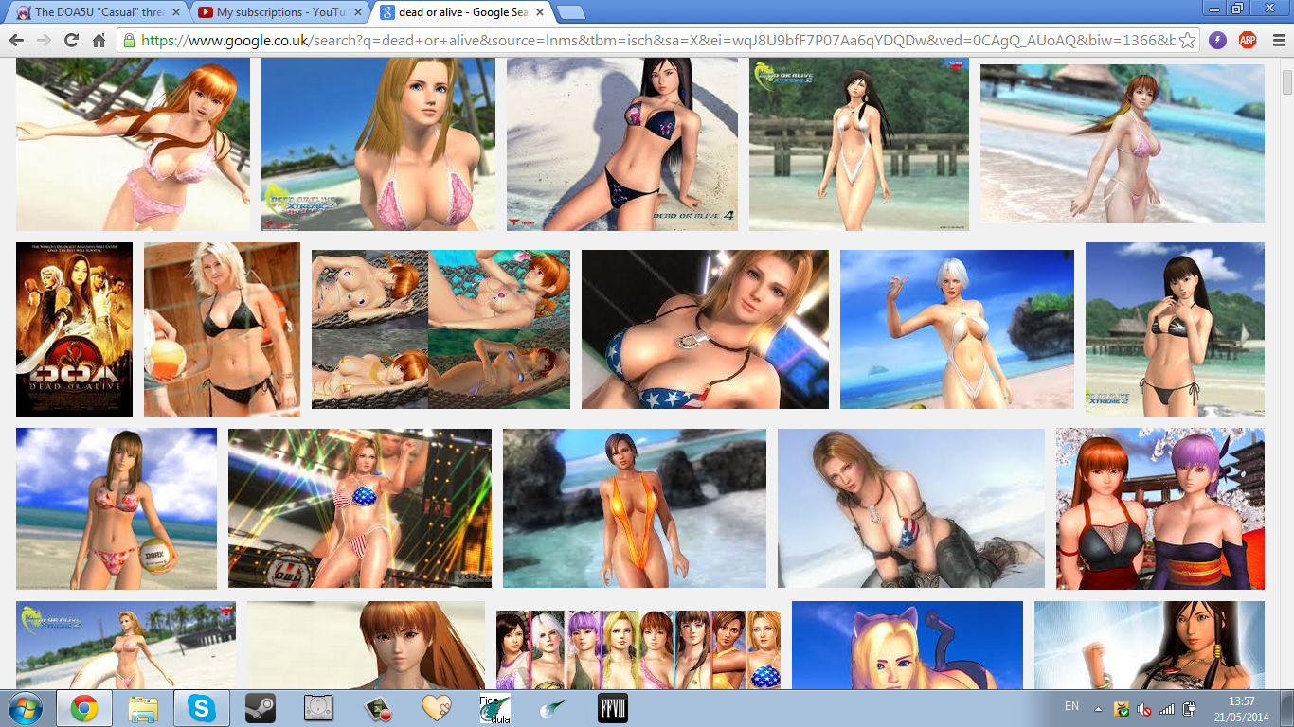Open the EN language selector in taskbar
1294x727 pixels.
point(1071,706)
